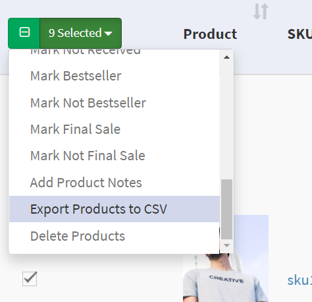Click the scrollbar down arrow in dropdown

[x=226, y=245]
